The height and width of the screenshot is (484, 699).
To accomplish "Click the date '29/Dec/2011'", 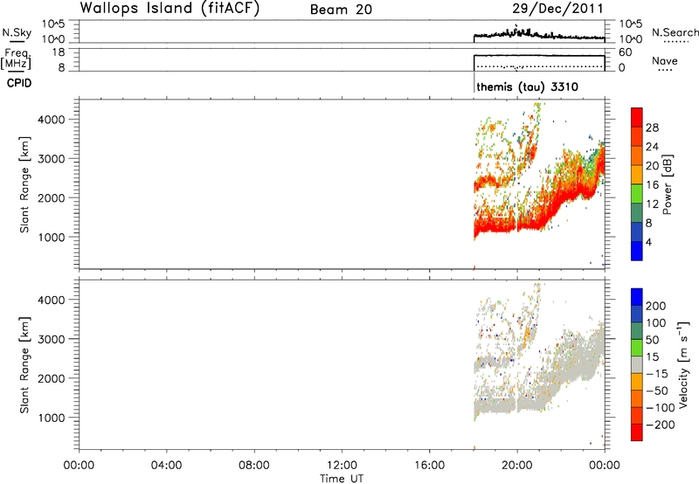I will 557,9.
